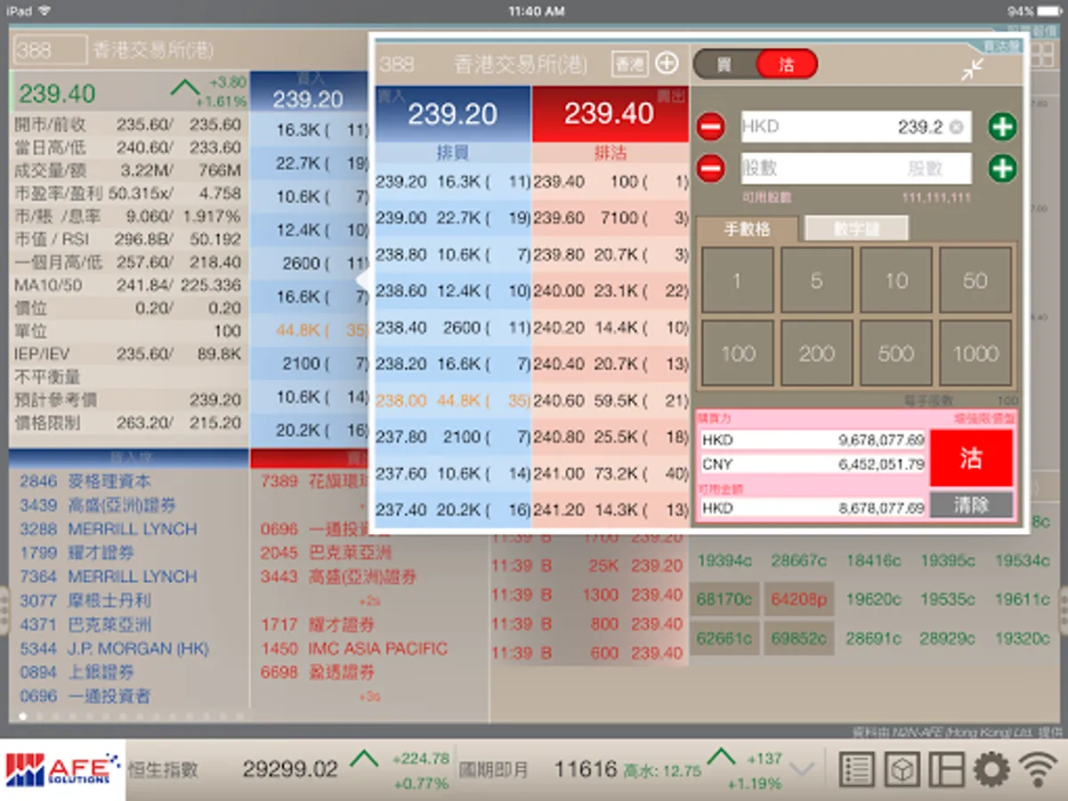Select ask row 241.00 73.2K
The image size is (1068, 801).
click(x=611, y=473)
